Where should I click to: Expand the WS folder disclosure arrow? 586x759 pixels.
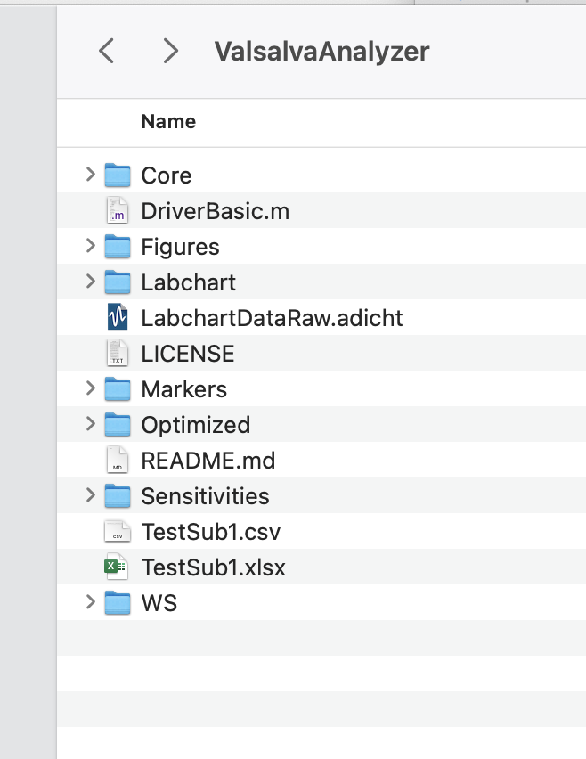coord(90,602)
